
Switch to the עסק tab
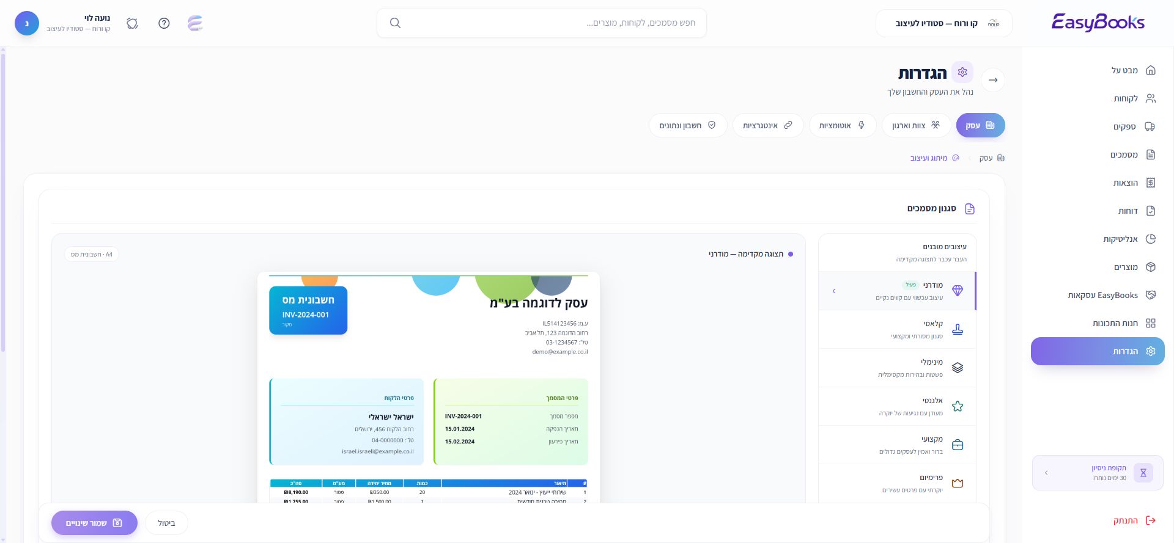(x=980, y=125)
